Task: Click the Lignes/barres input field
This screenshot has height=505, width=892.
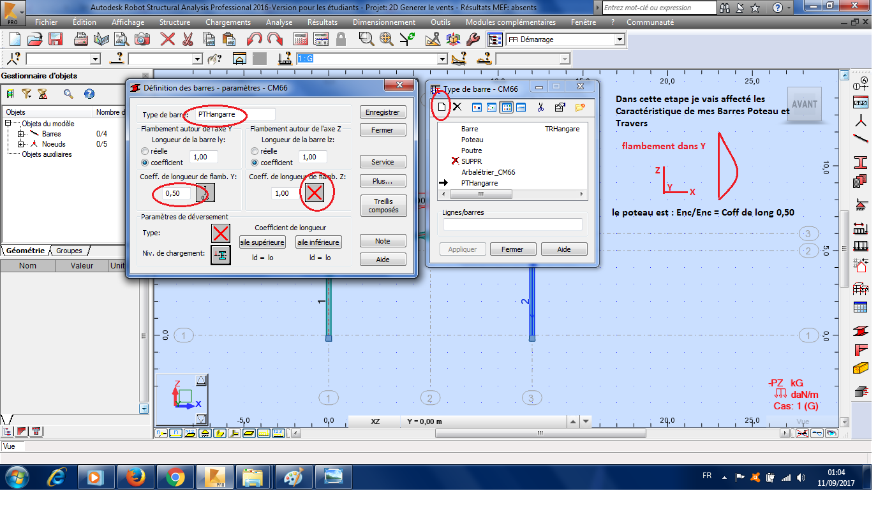Action: click(512, 224)
